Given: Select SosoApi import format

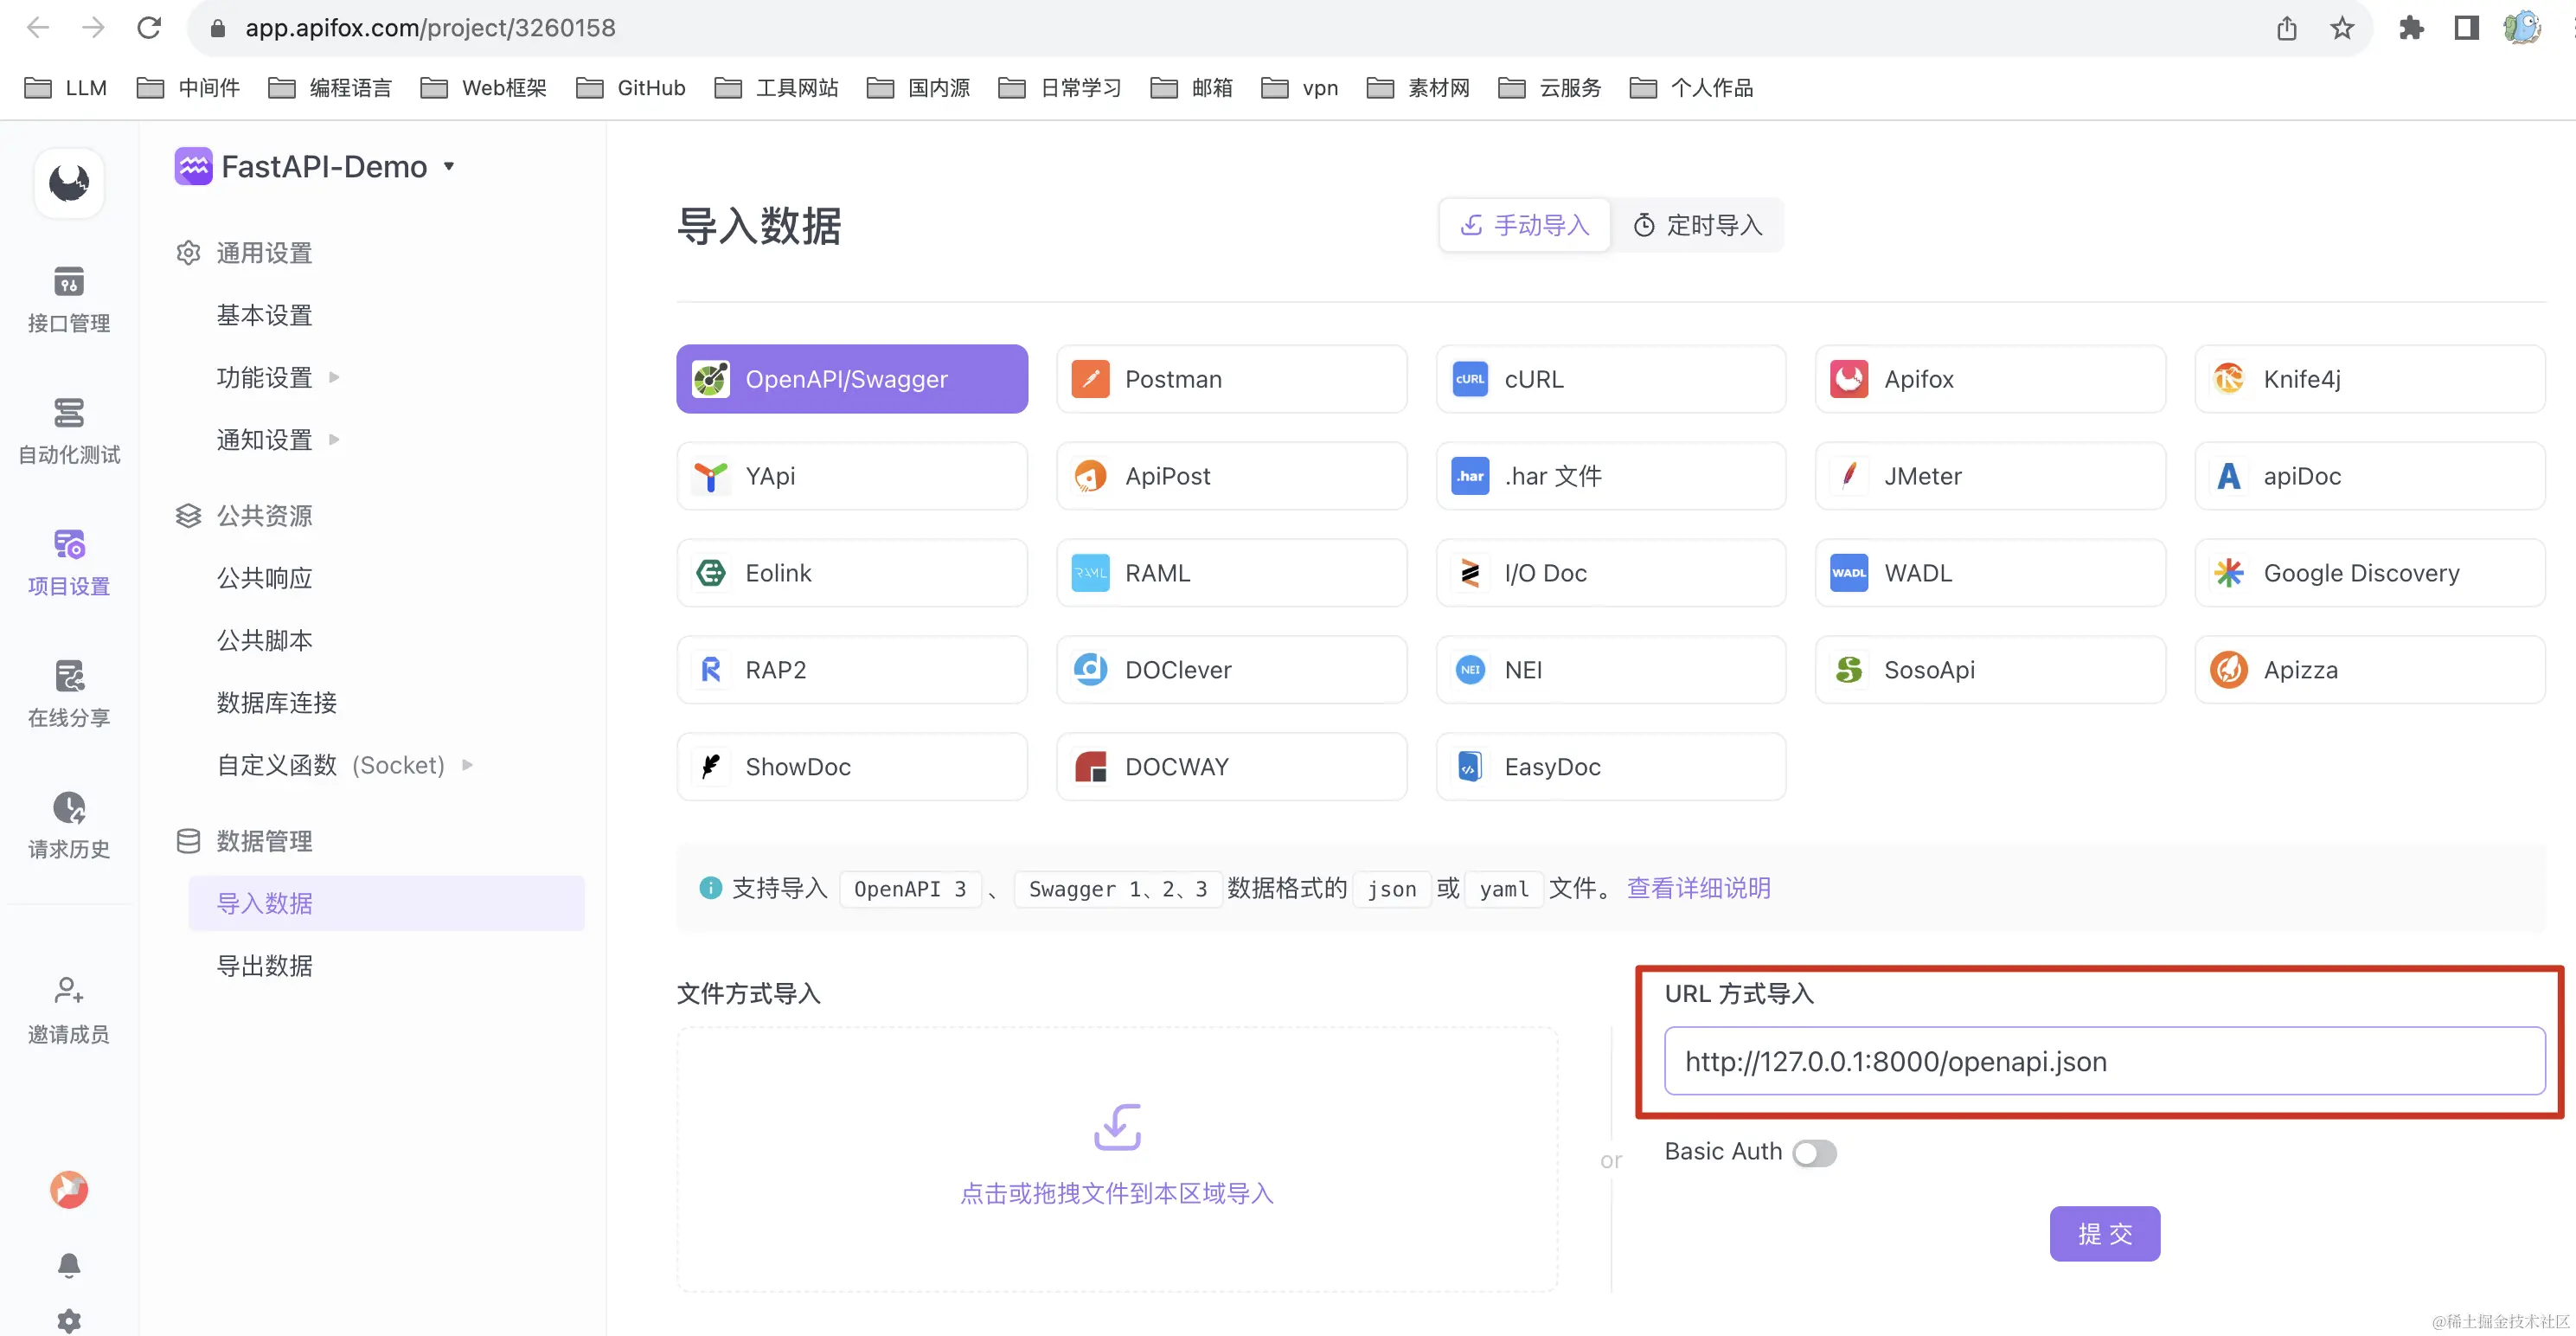Looking at the screenshot, I should 1990,670.
